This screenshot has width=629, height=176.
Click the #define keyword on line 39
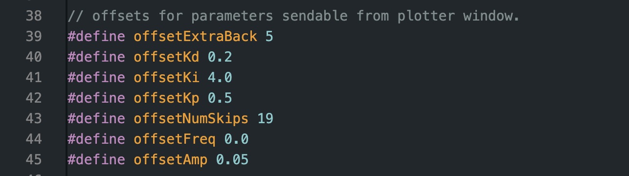(x=96, y=37)
